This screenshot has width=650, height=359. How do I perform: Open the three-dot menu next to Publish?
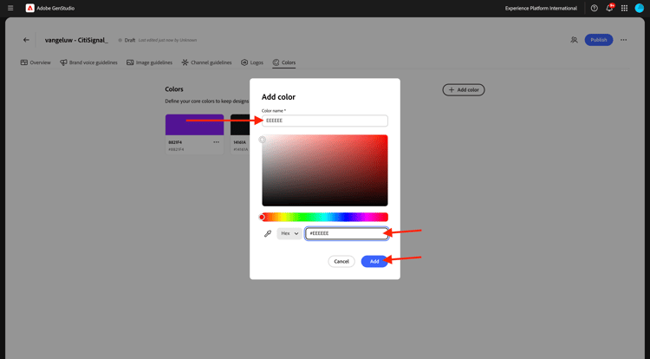[x=623, y=40]
